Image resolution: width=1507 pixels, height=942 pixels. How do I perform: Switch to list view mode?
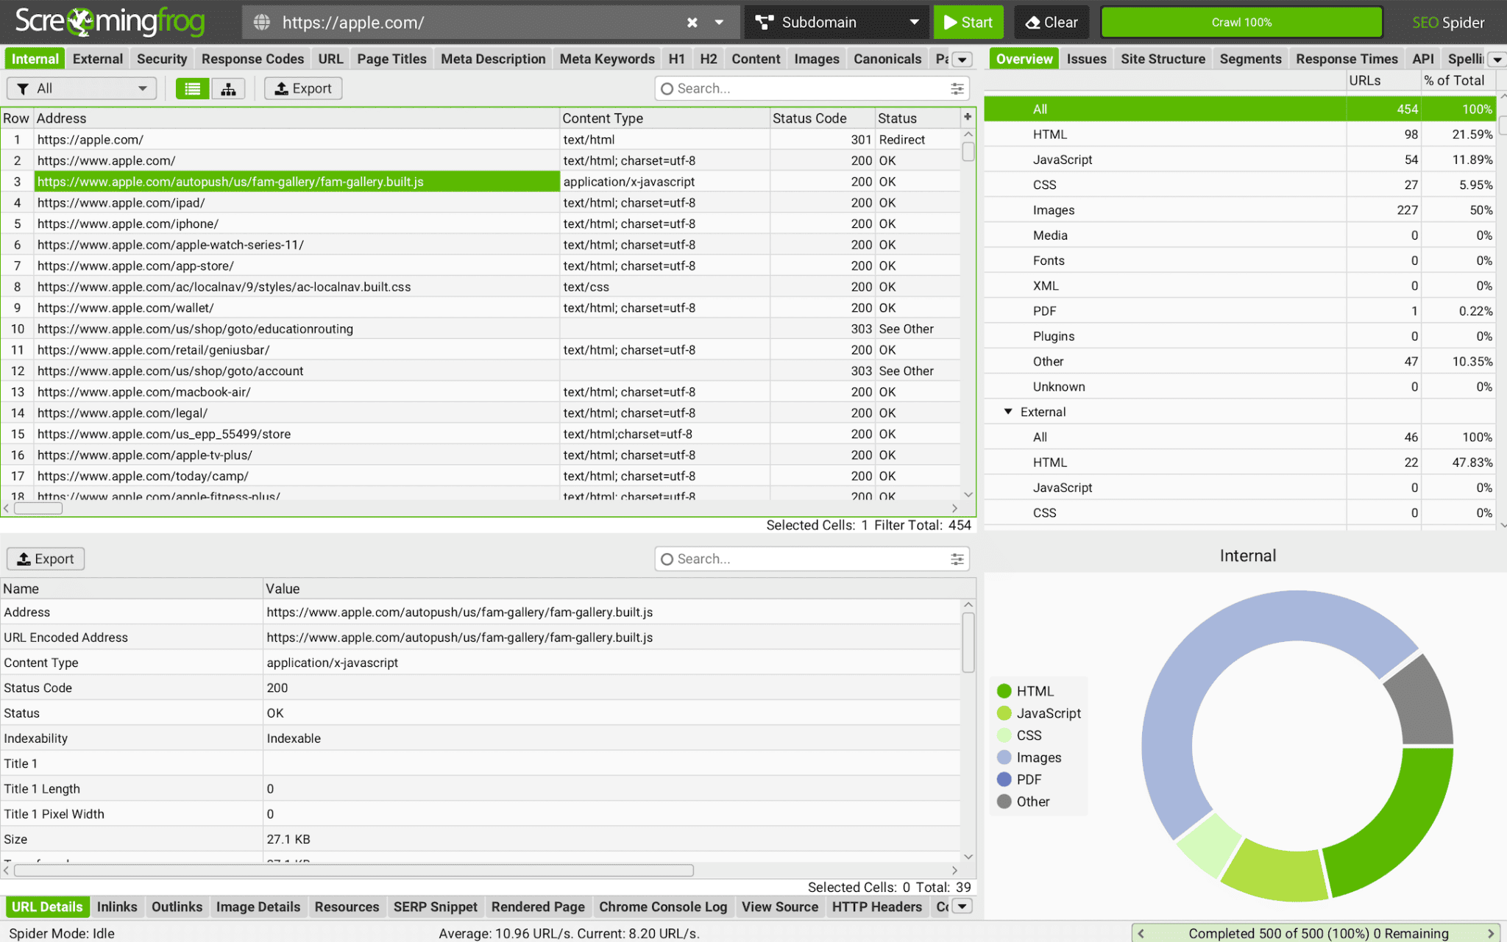[x=193, y=88]
